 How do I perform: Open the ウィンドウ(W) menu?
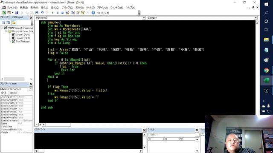tap(116, 8)
